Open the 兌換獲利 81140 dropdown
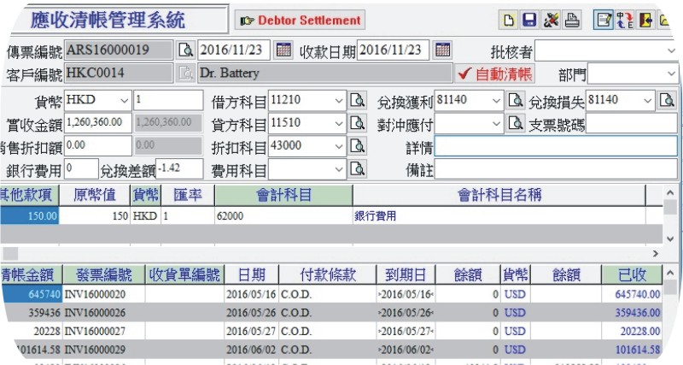The height and width of the screenshot is (365, 683). (496, 101)
